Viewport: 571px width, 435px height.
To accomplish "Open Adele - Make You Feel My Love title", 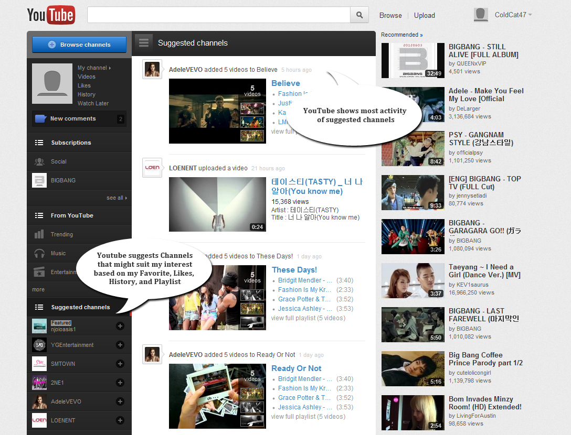I will pos(486,95).
